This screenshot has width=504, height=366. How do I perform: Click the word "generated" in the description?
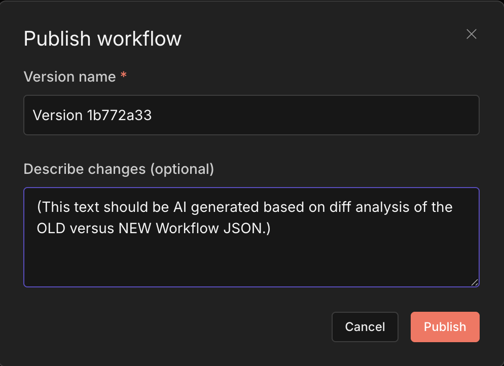coord(226,207)
